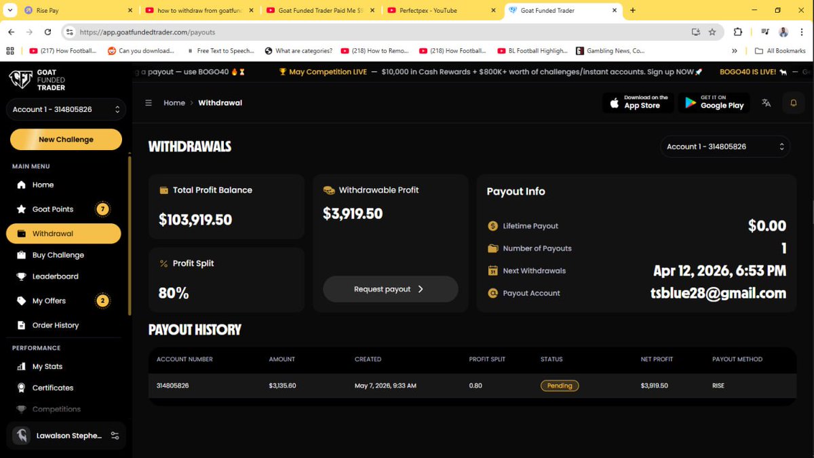The height and width of the screenshot is (458, 814).
Task: Click the New Challenge button
Action: coord(66,139)
